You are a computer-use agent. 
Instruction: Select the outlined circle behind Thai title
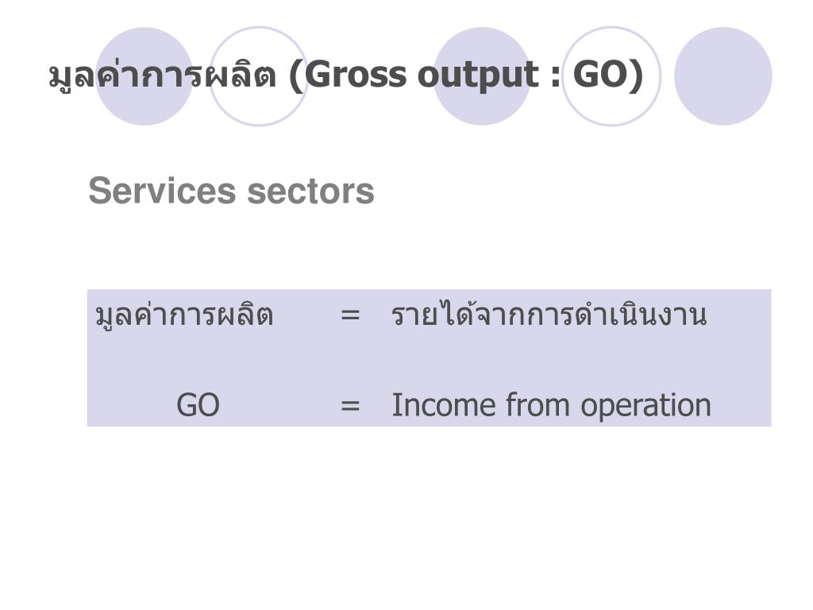click(x=259, y=76)
